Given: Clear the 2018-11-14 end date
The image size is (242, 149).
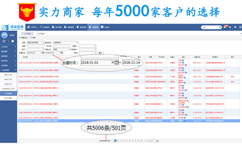Looking at the screenshot, I should 60,53.
